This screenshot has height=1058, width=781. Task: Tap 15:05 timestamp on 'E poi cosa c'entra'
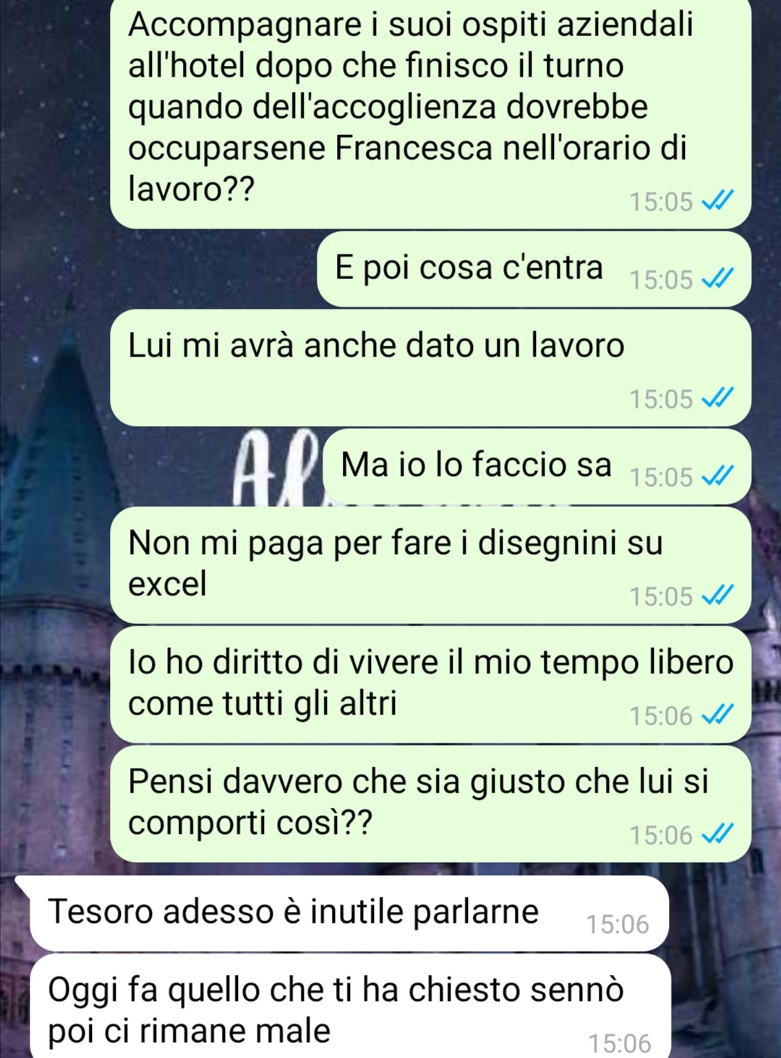click(661, 279)
